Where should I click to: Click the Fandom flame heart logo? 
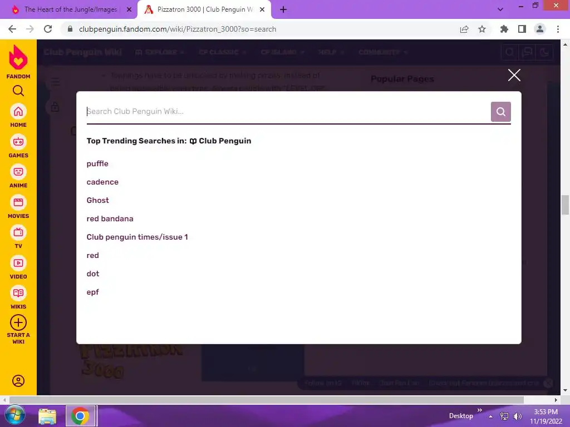(x=18, y=57)
